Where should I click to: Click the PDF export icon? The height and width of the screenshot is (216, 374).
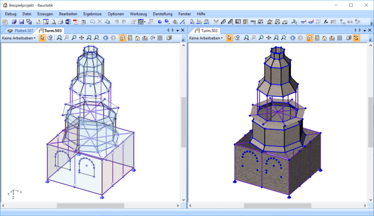75,22
